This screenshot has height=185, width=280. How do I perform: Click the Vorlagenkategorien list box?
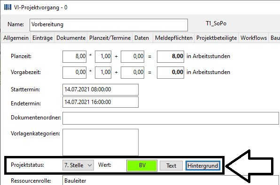(x=101, y=142)
